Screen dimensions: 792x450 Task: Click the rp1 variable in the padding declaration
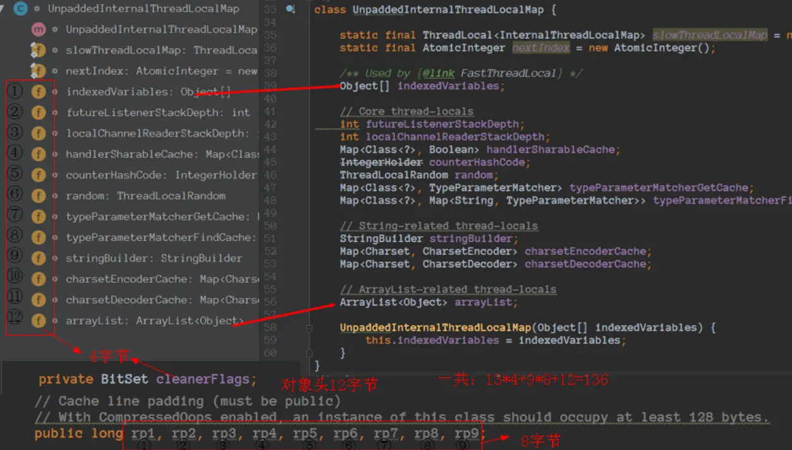[x=143, y=434]
